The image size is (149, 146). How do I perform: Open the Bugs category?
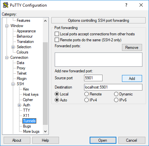pyautogui.click(x=27, y=126)
